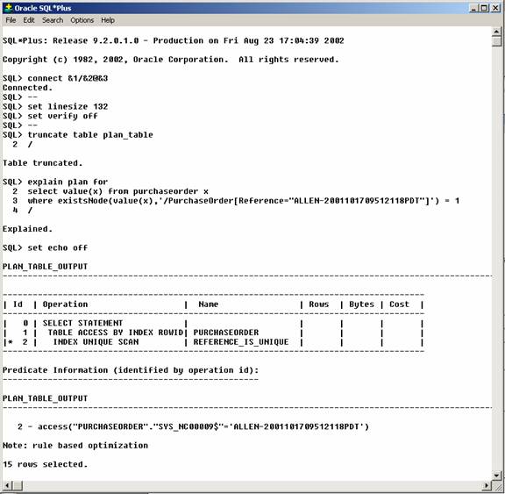Click the vertical scrollbar down arrow
The width and height of the screenshot is (505, 494).
[x=496, y=476]
